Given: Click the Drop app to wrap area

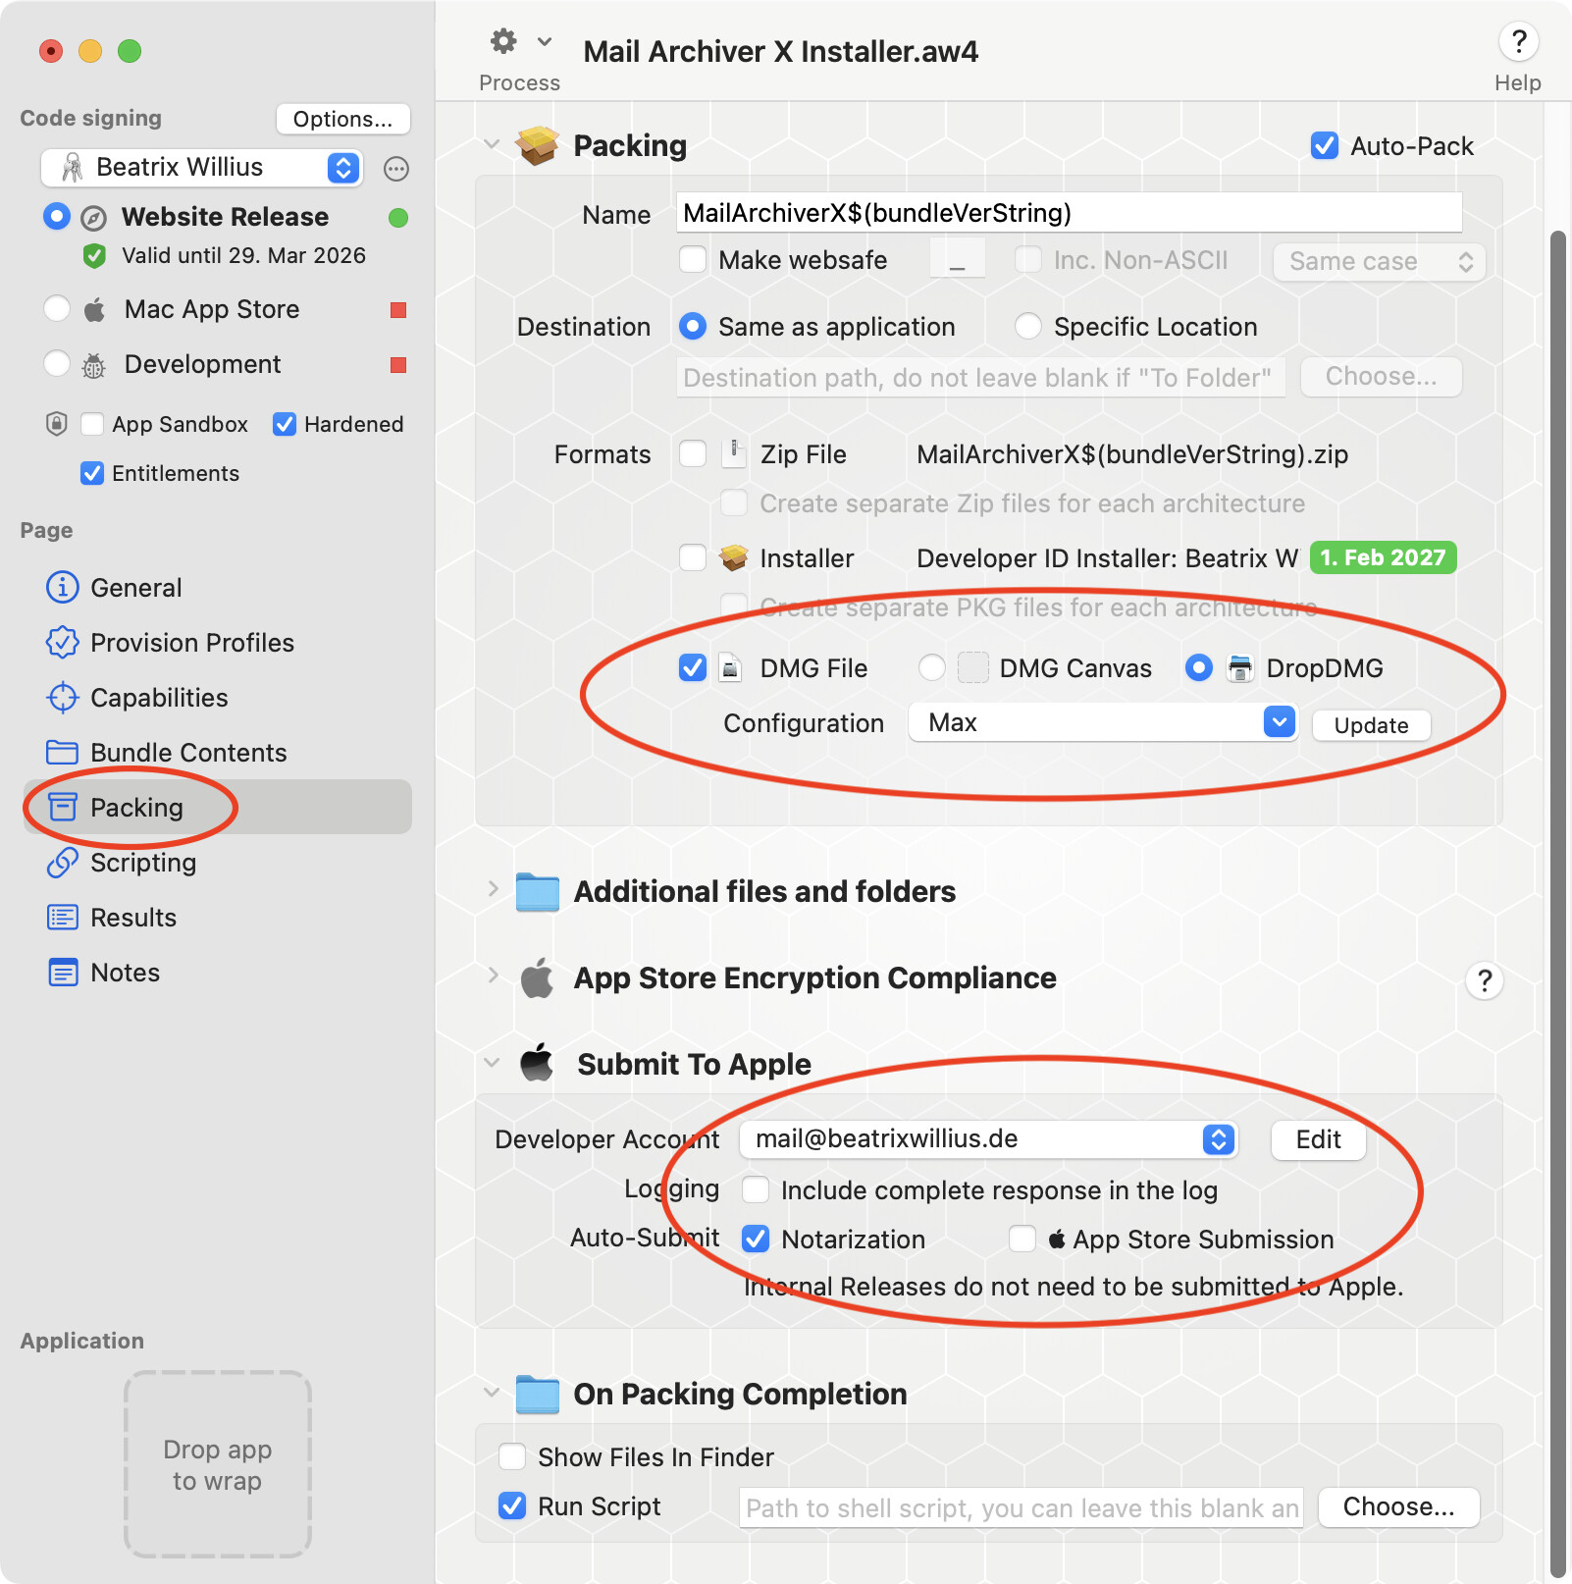Looking at the screenshot, I should click(x=218, y=1464).
